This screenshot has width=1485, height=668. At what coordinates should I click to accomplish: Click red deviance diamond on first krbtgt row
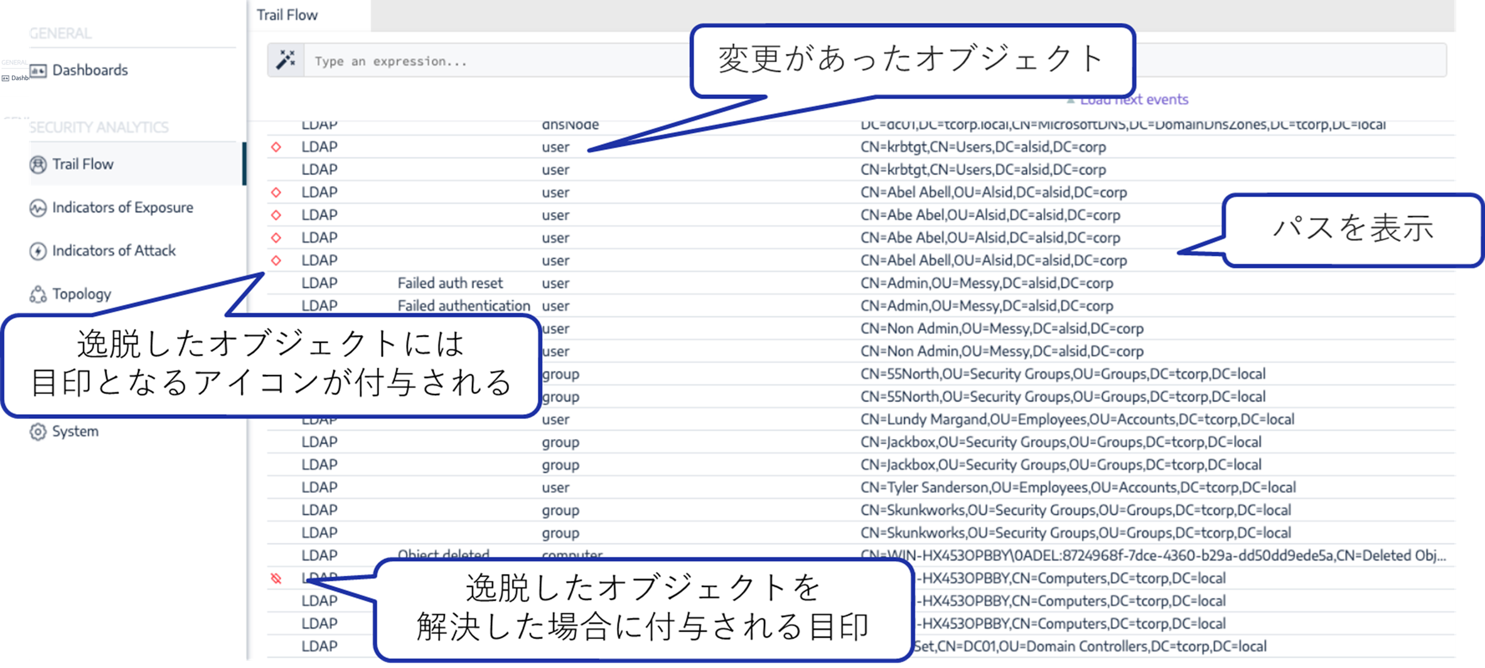pyautogui.click(x=276, y=147)
